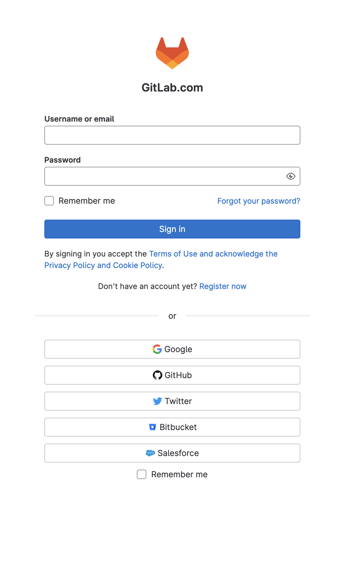Open the Privacy Policy and Cookie Policy link
Image resolution: width=350 pixels, height=562 pixels.
[103, 265]
